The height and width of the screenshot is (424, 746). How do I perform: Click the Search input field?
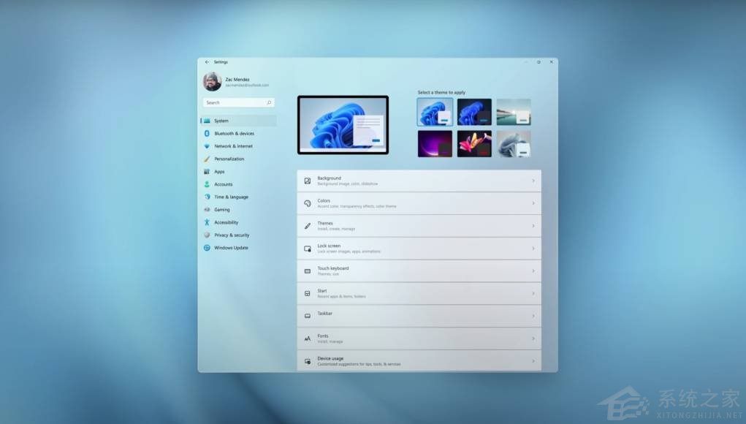tap(234, 103)
